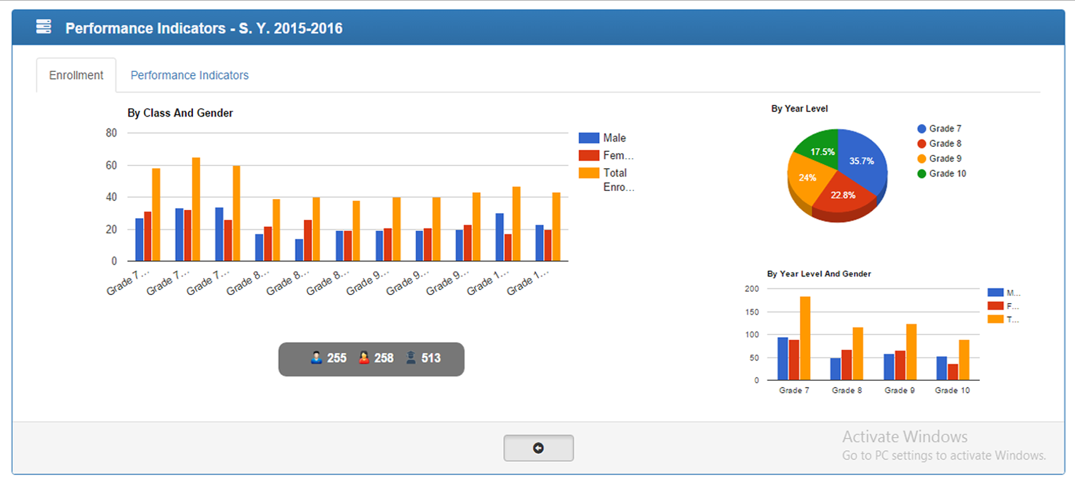Select the 22.8% red pie slice
This screenshot has width=1075, height=484.
point(843,195)
